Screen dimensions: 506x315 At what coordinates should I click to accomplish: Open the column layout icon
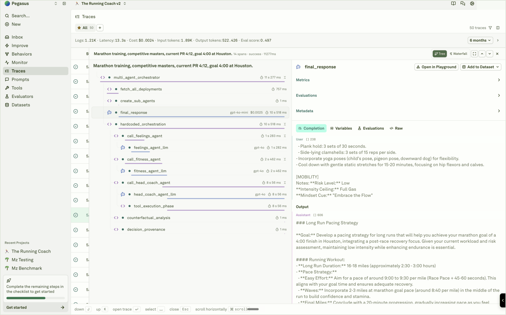498,28
